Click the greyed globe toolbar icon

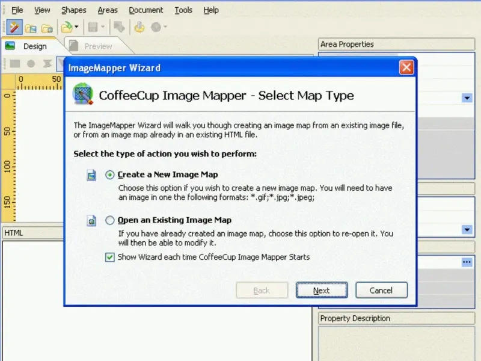156,27
